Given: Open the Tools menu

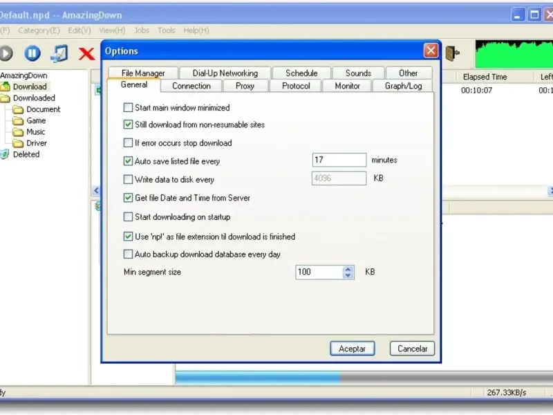Looking at the screenshot, I should point(167,30).
